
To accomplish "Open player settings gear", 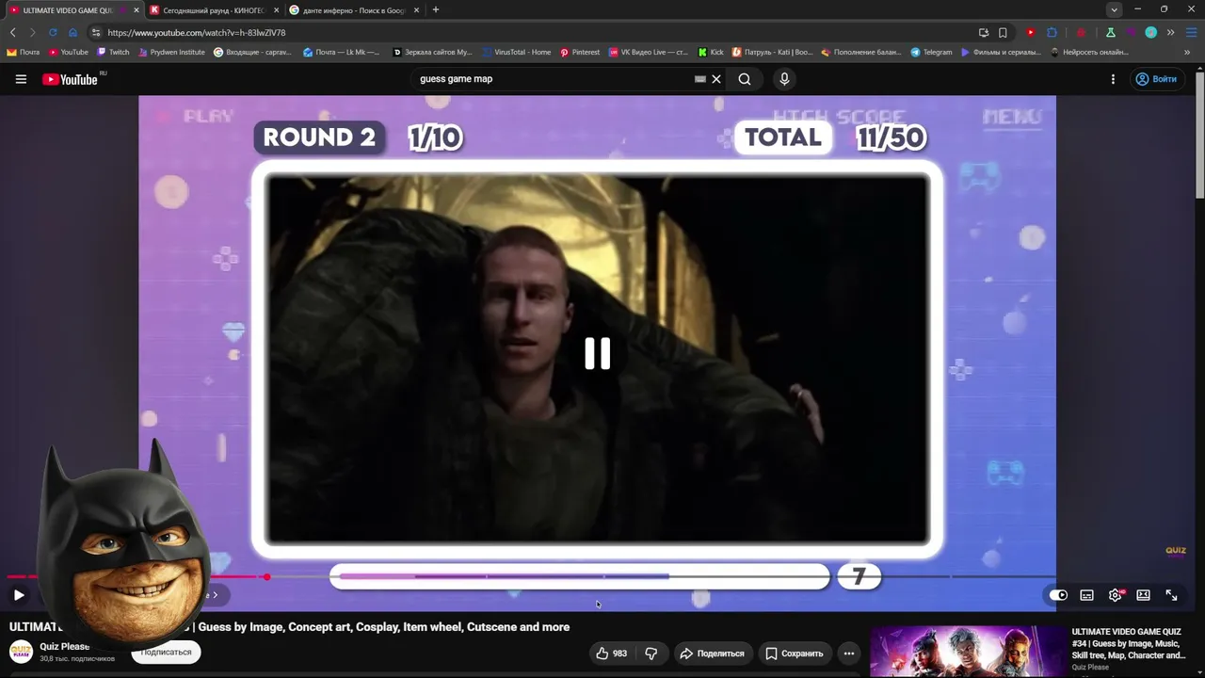I will 1116,595.
